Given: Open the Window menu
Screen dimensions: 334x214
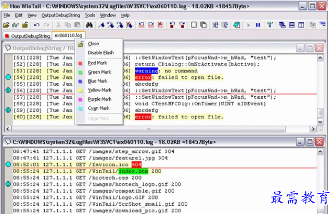Looking at the screenshot, I should (108, 15).
